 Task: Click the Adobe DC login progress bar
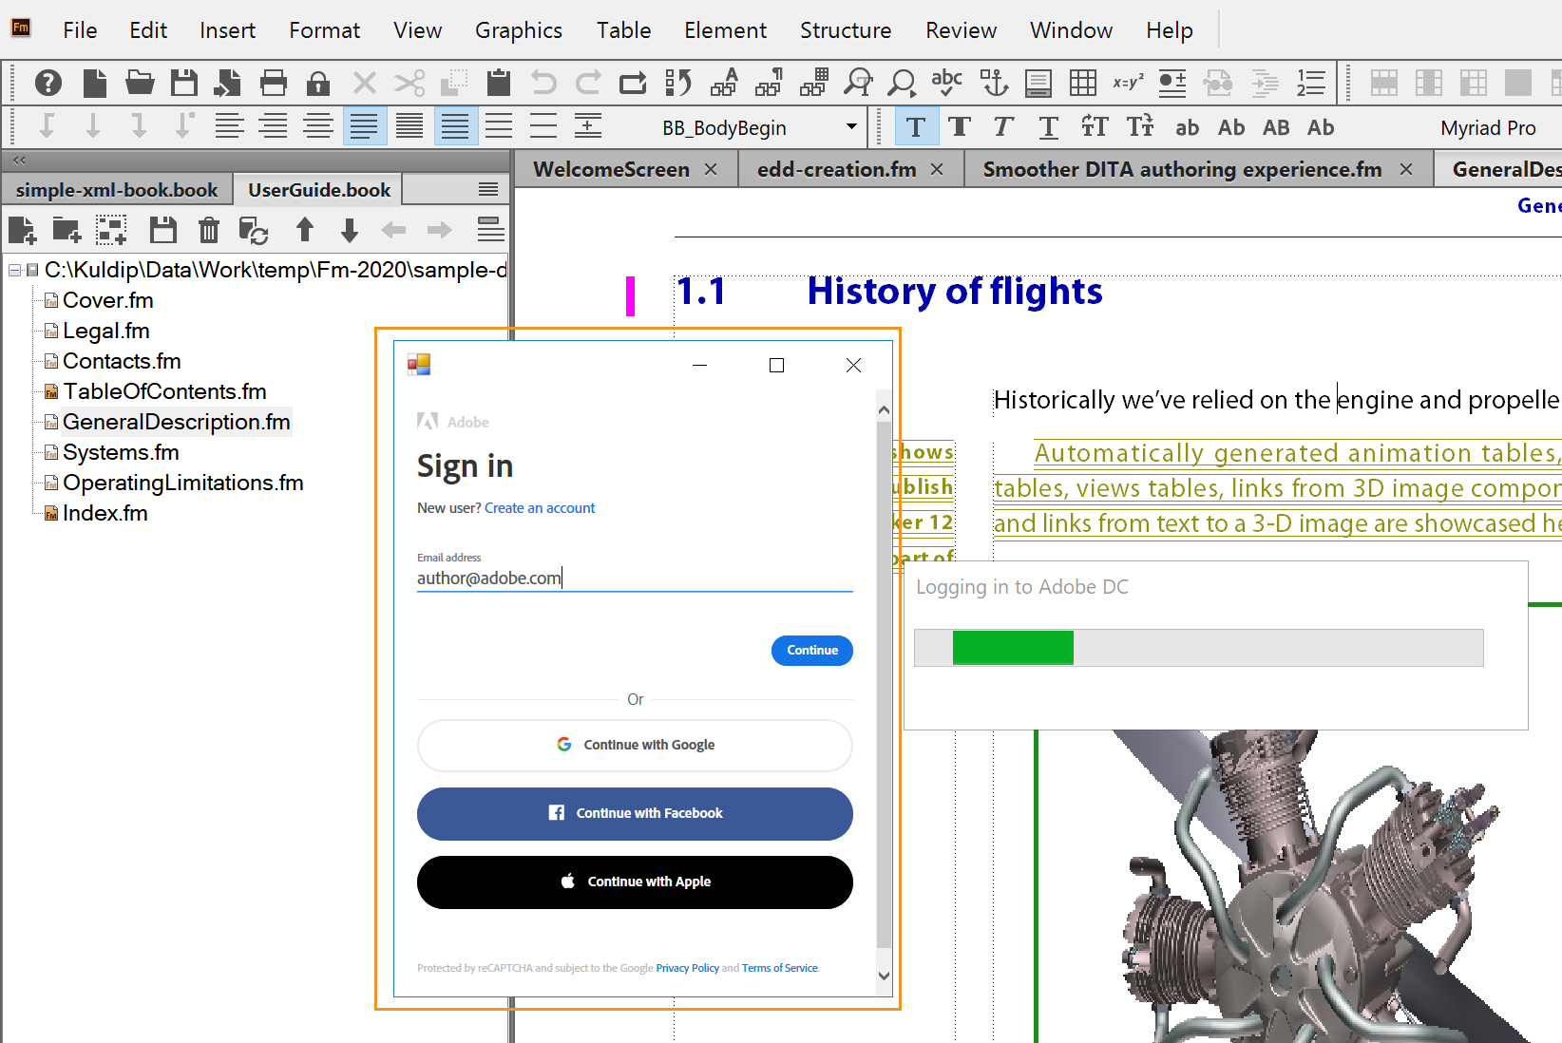coord(1199,647)
